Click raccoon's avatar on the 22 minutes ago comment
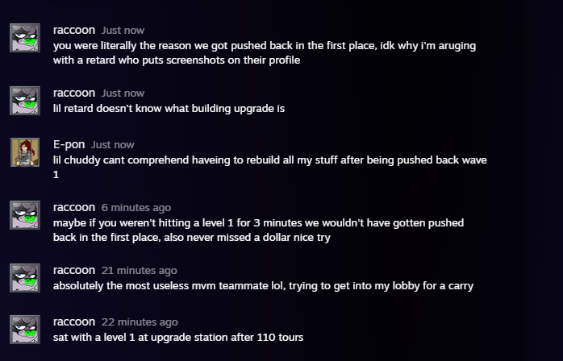Viewport: 563px width, 361px height. tap(24, 330)
